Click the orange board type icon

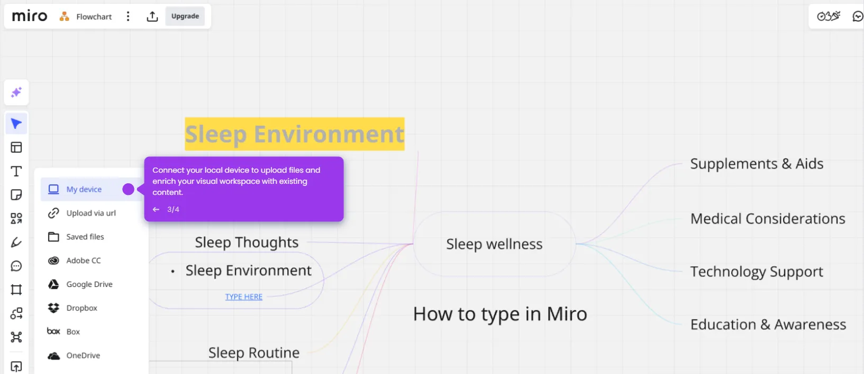pyautogui.click(x=64, y=16)
